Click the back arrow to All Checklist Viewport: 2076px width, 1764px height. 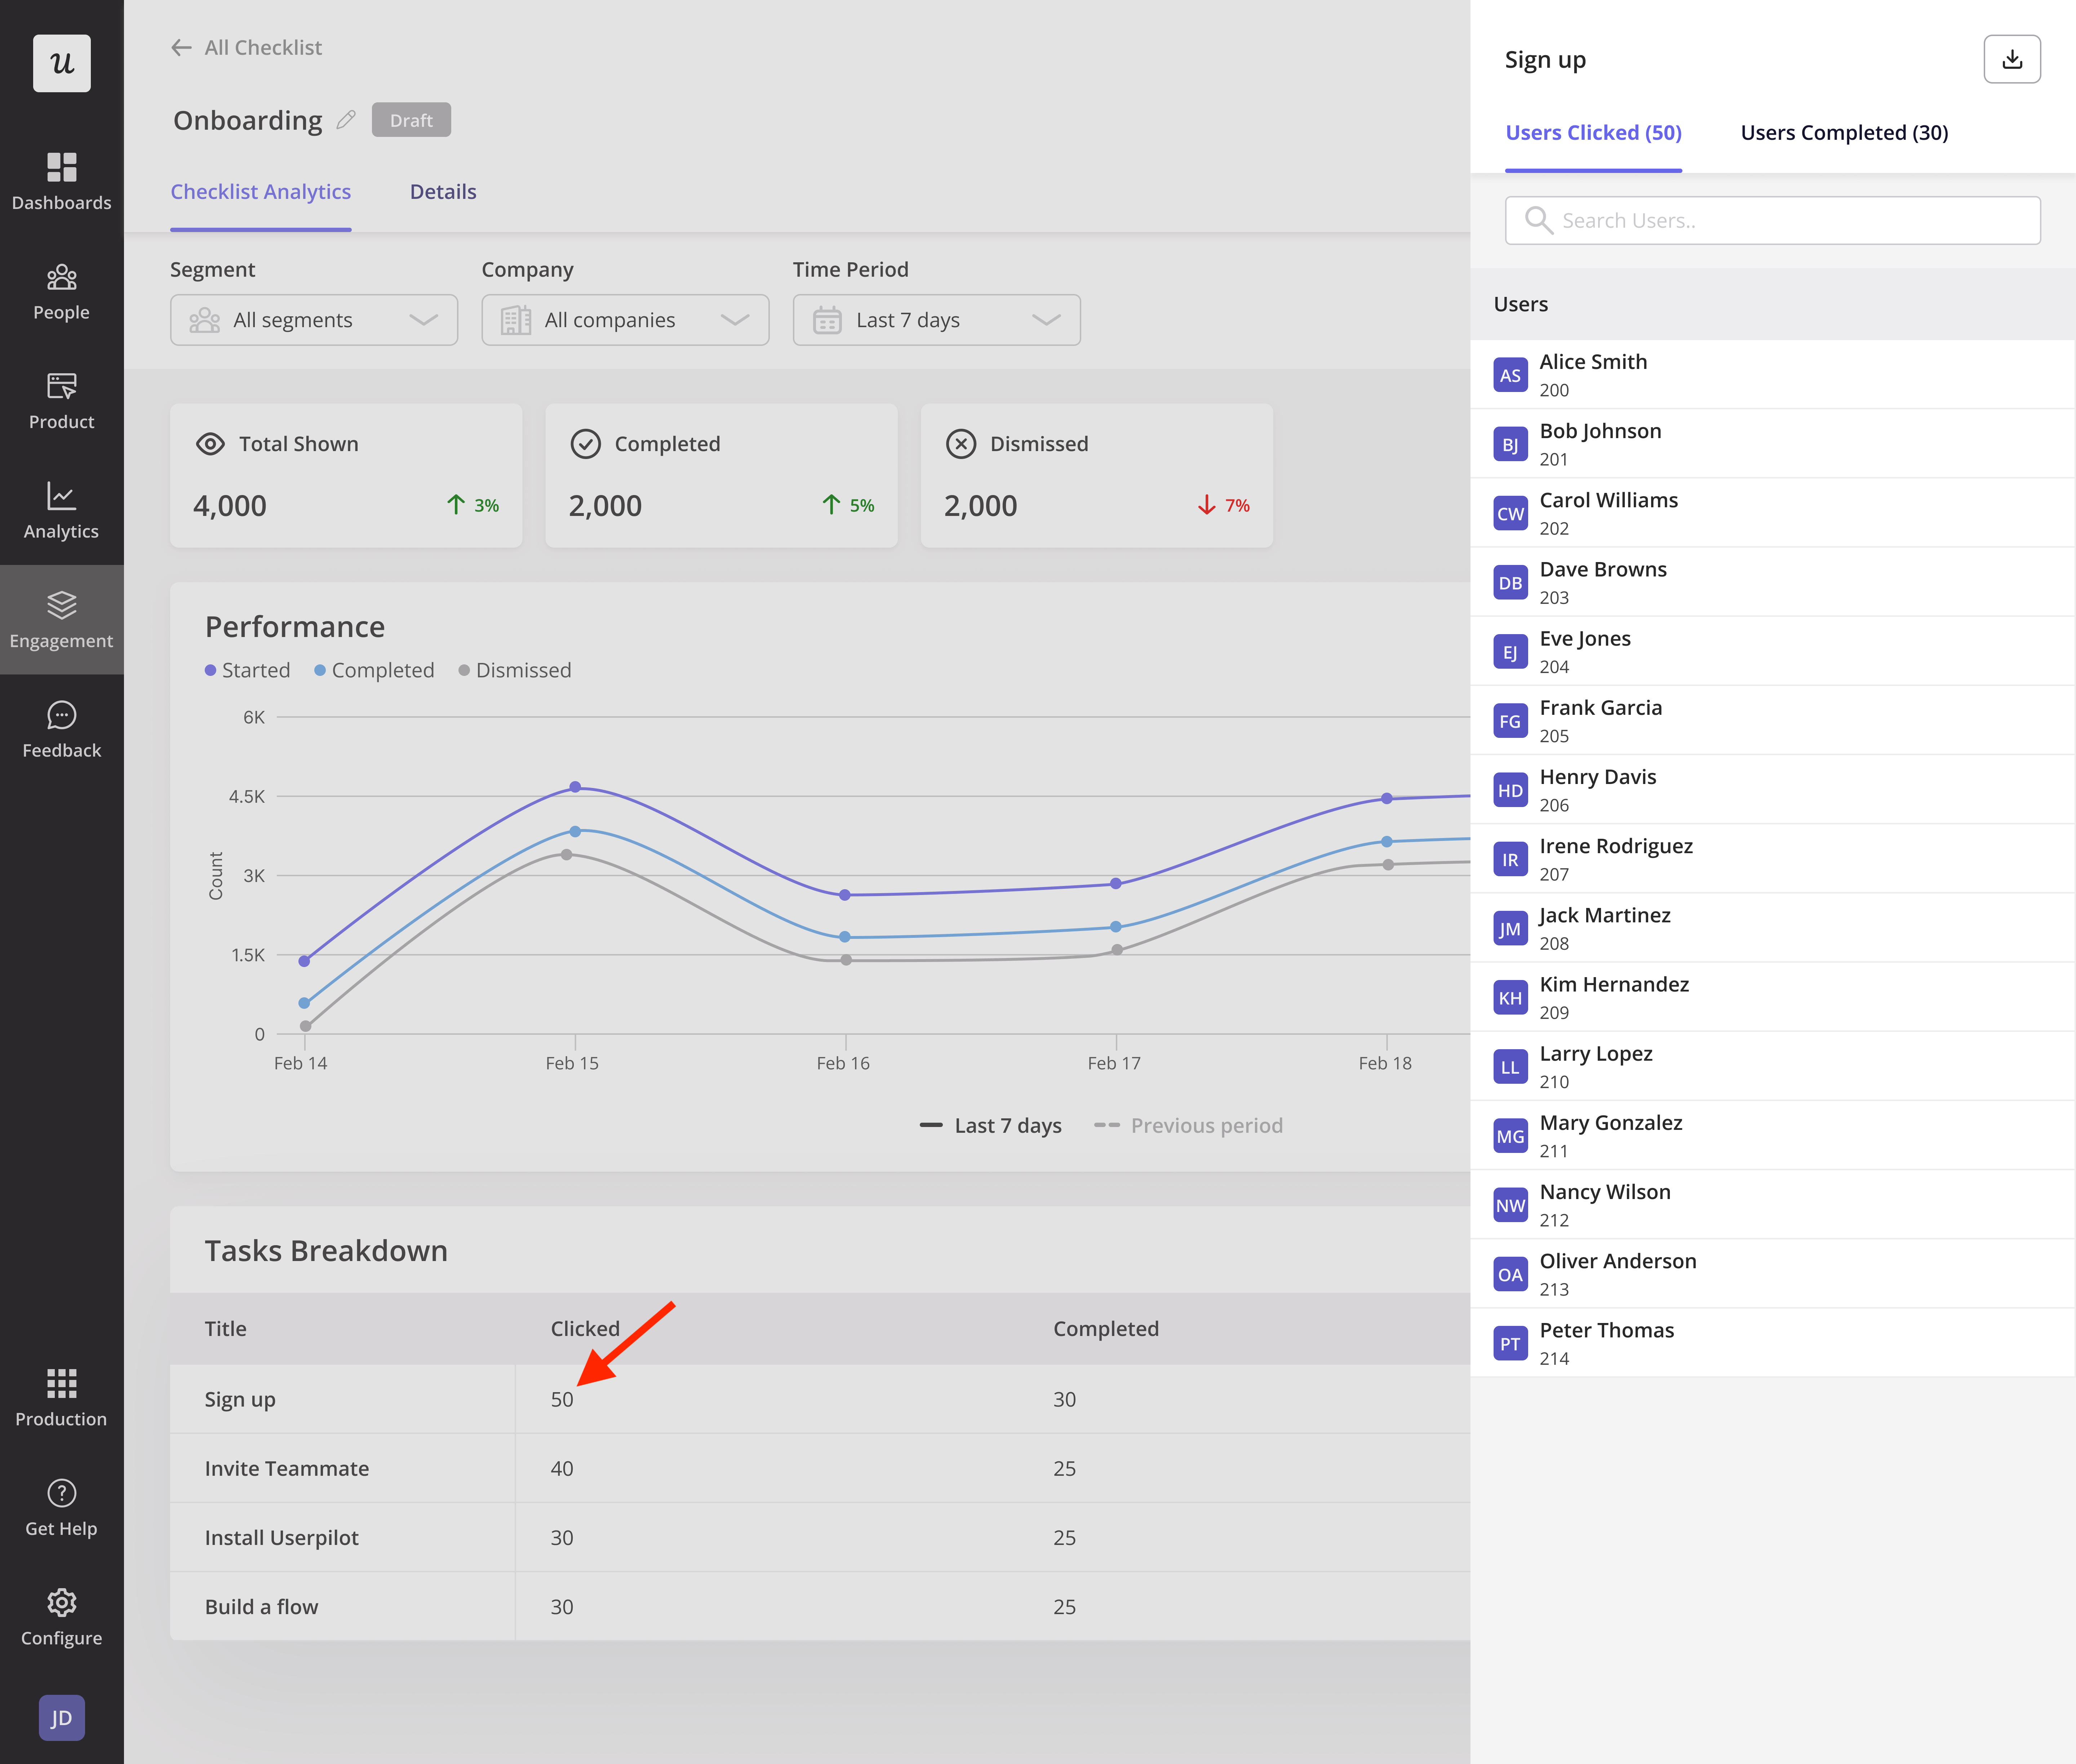[181, 47]
